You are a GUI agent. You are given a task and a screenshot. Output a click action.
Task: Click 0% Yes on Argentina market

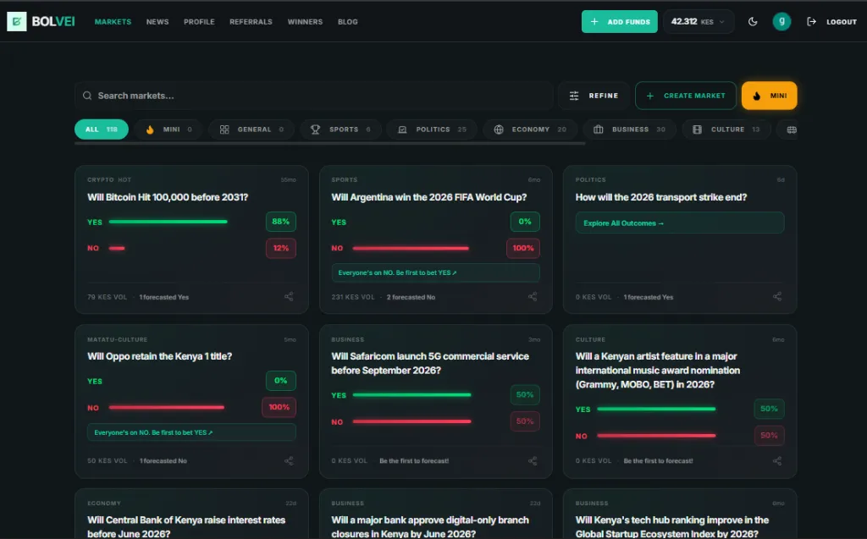pyautogui.click(x=525, y=222)
